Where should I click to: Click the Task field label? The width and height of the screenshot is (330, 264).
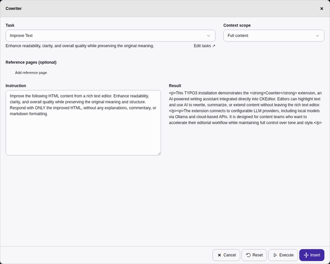pos(10,25)
